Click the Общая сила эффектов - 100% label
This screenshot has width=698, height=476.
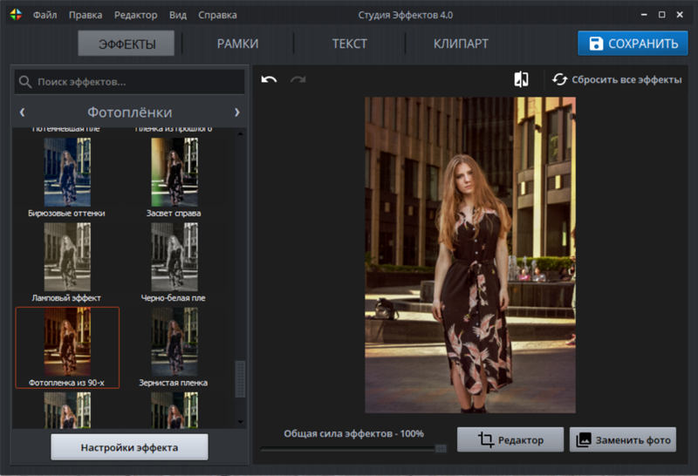(354, 434)
